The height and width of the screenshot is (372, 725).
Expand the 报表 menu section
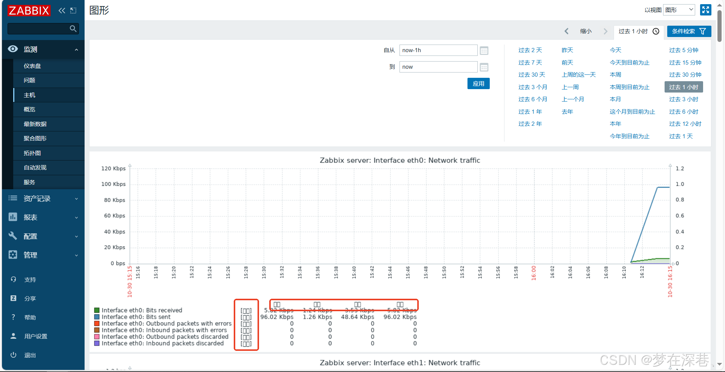[x=77, y=218]
